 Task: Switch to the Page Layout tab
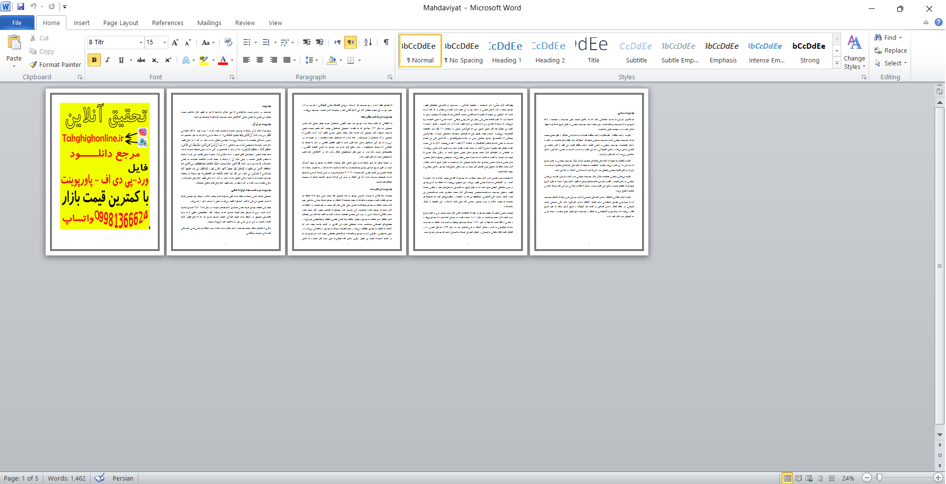(121, 23)
